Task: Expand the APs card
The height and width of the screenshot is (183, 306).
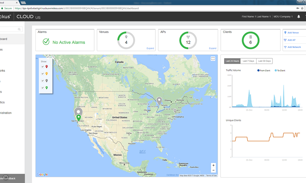Action: 213,48
